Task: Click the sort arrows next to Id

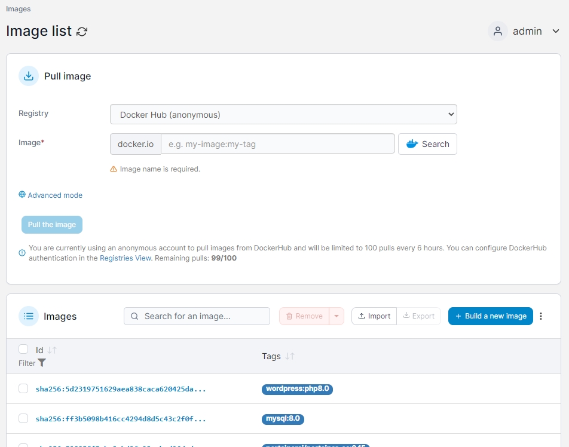Action: (52, 350)
